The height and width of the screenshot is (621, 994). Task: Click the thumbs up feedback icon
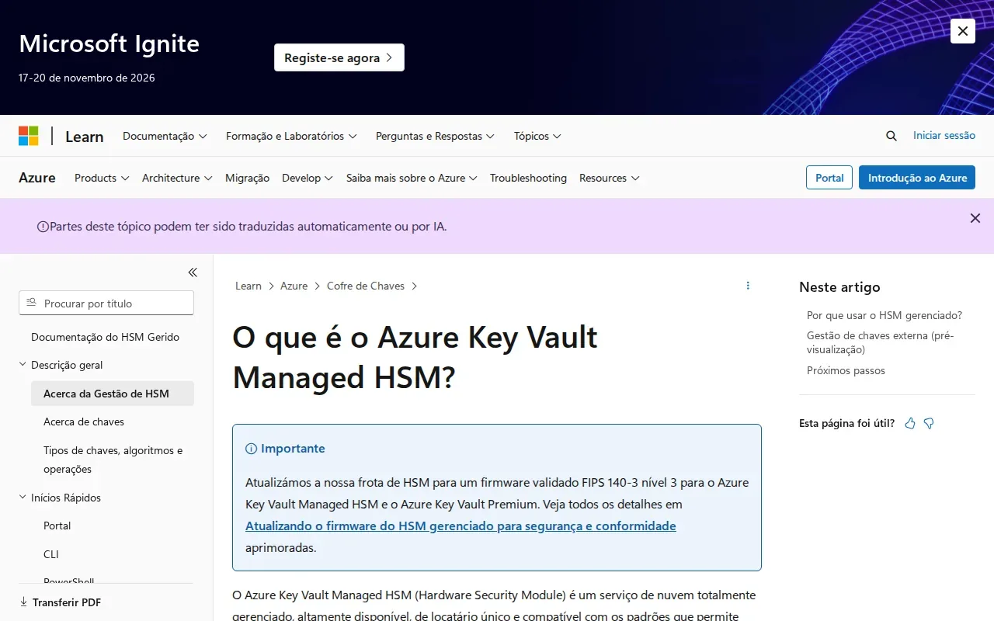(910, 423)
